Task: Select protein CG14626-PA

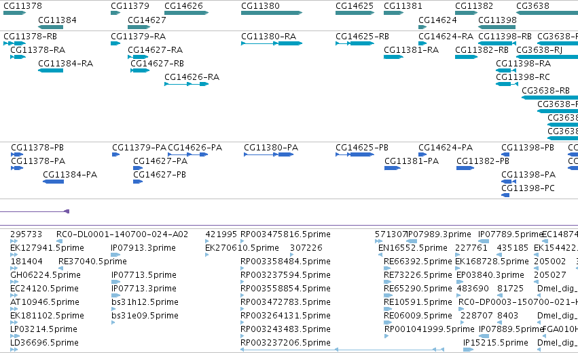Action: click(195, 148)
